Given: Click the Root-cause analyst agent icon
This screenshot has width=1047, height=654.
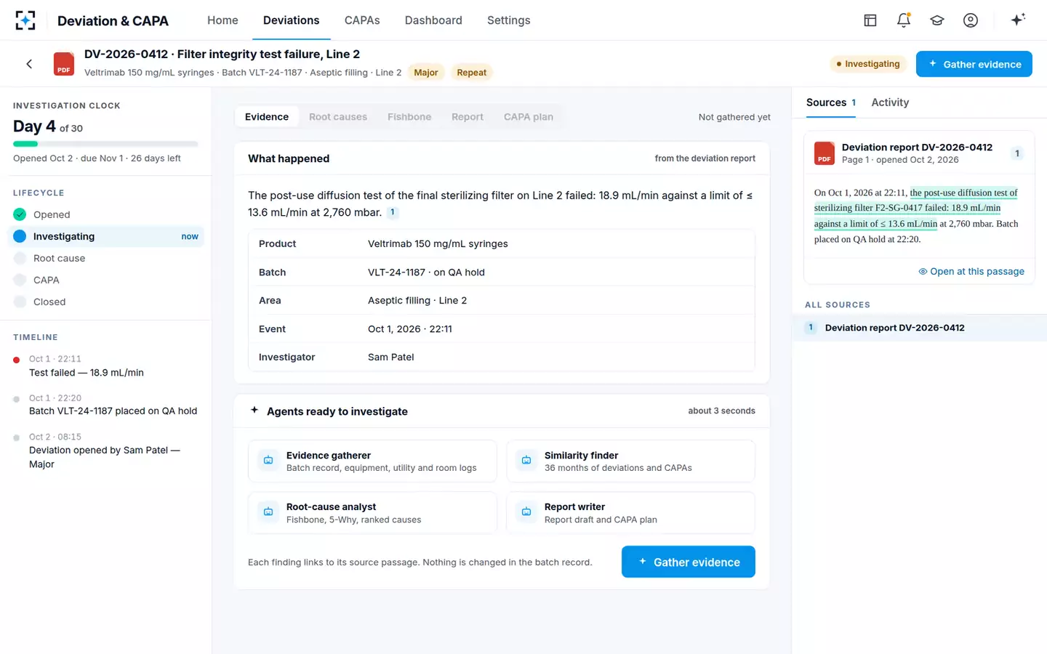Looking at the screenshot, I should (x=268, y=512).
